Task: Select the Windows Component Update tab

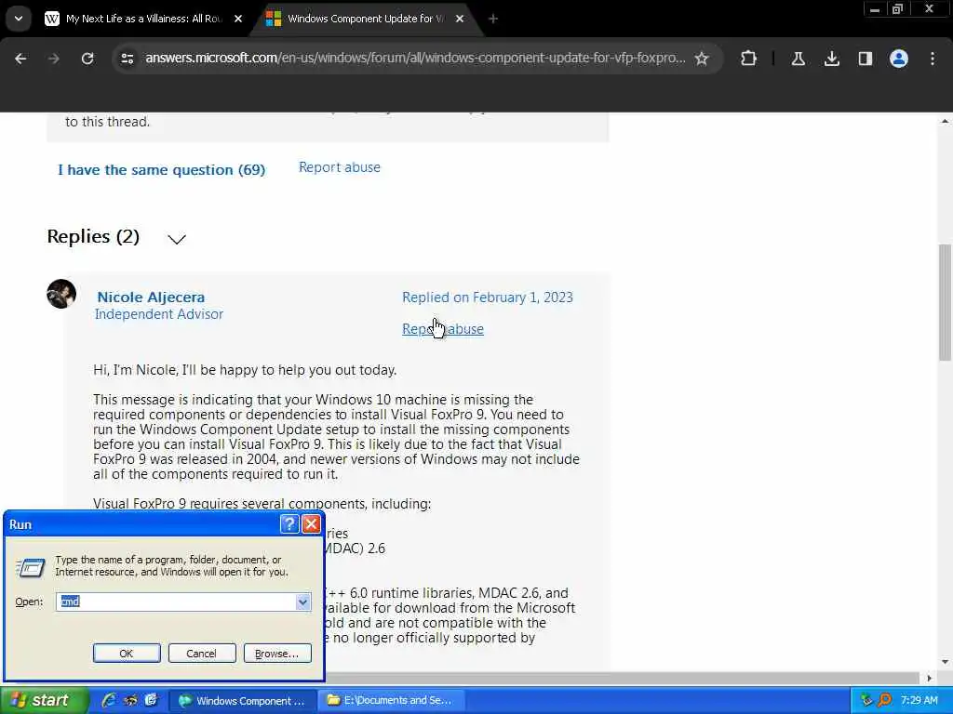Action: (365, 19)
